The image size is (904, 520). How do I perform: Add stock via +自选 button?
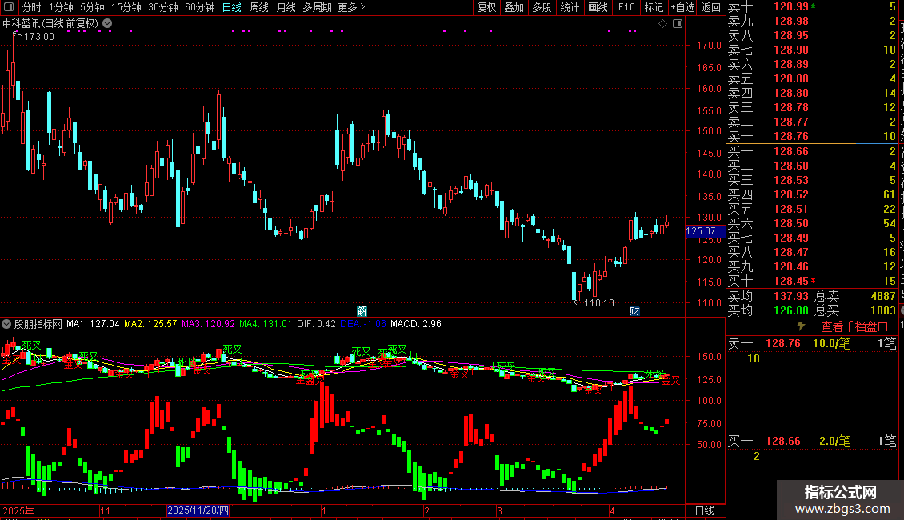tap(683, 7)
